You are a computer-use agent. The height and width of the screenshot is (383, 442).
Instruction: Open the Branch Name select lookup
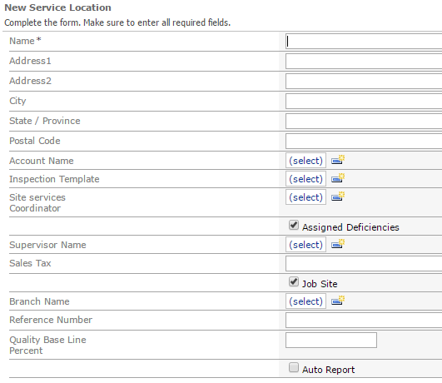click(x=305, y=301)
